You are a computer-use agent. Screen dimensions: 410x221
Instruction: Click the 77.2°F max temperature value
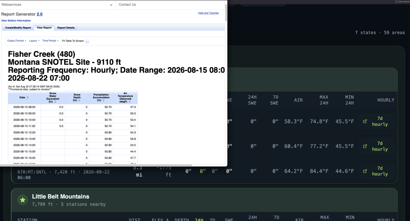tap(319, 146)
